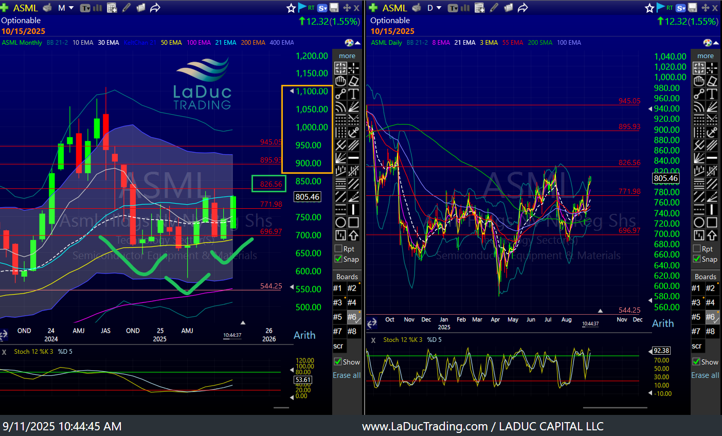722x436 pixels.
Task: Click the 826.56 price level label on monthly chart
Action: [271, 184]
